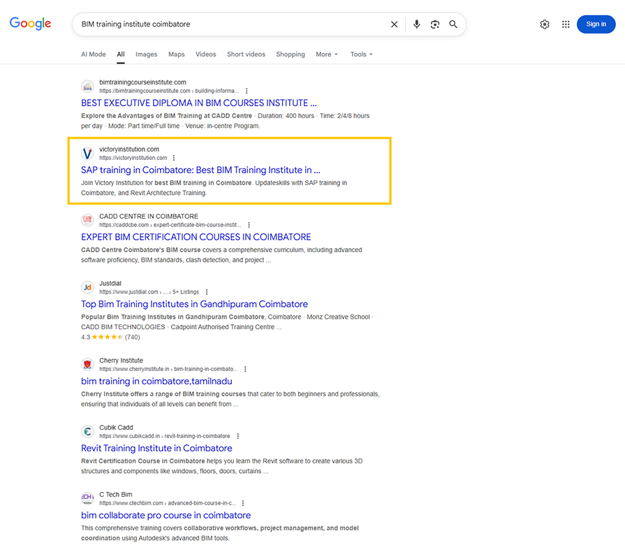
Task: Select the AI Mode tab
Action: 94,55
